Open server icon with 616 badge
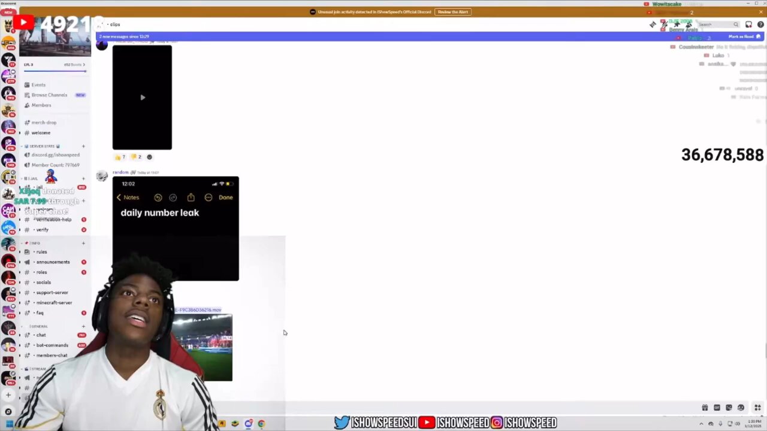 (8, 144)
